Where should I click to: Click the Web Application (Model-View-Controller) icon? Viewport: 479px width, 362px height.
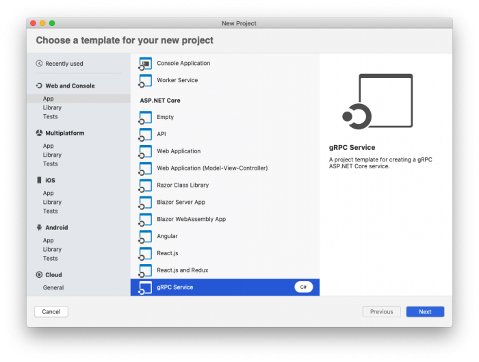tap(145, 168)
